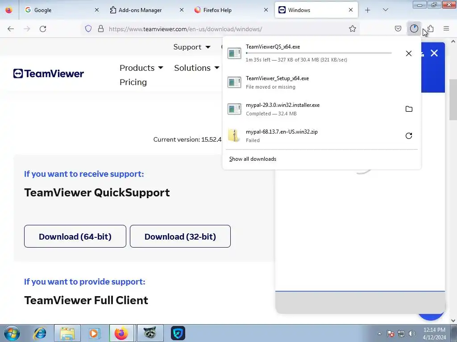Click Download (64-bit) QuickSupport button
Viewport: 457px width, 342px height.
click(x=75, y=236)
